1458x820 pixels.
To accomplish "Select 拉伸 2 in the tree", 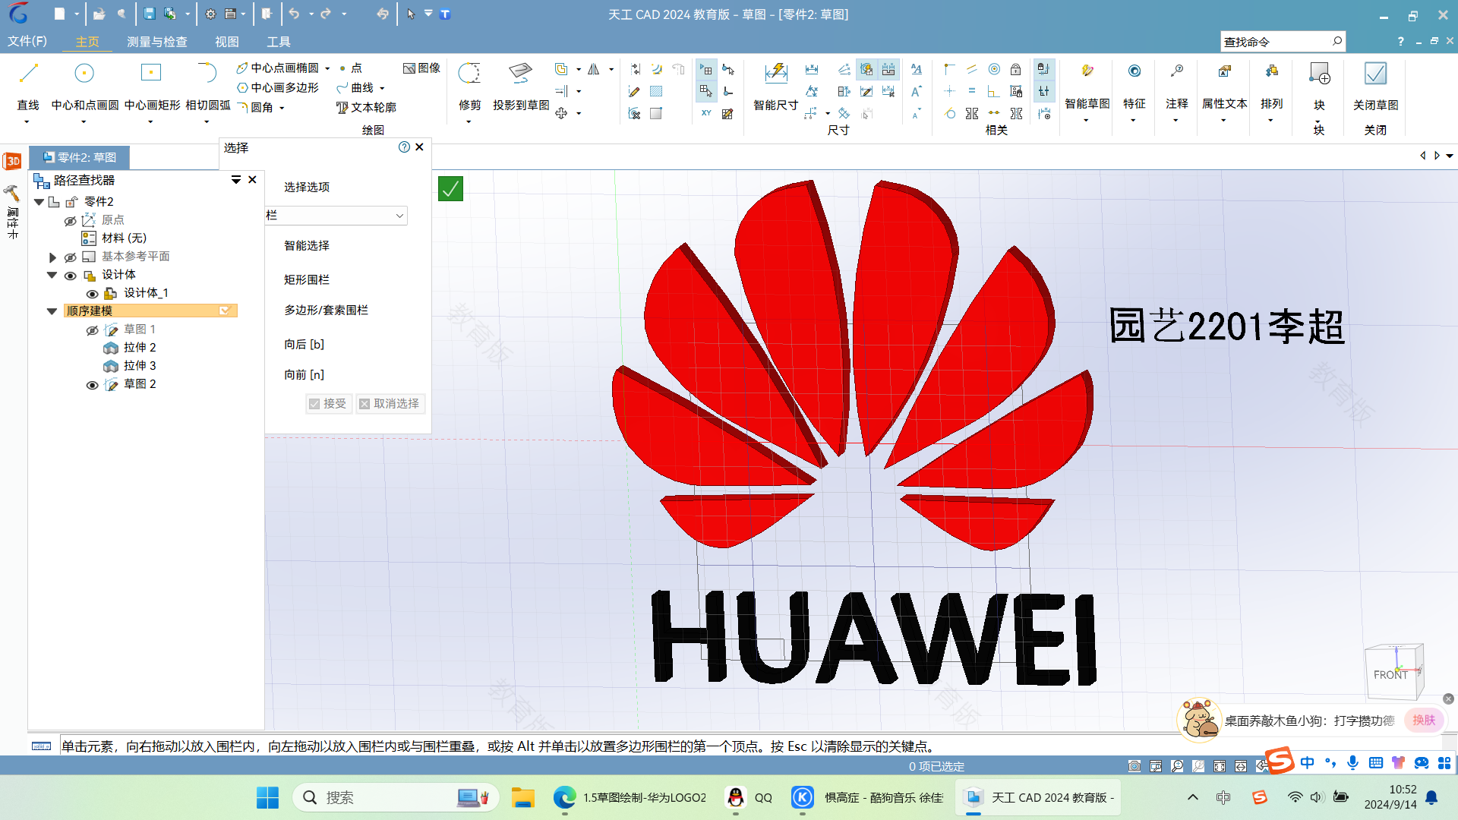I will [140, 348].
